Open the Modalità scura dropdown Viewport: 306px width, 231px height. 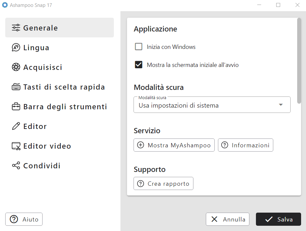(x=212, y=105)
